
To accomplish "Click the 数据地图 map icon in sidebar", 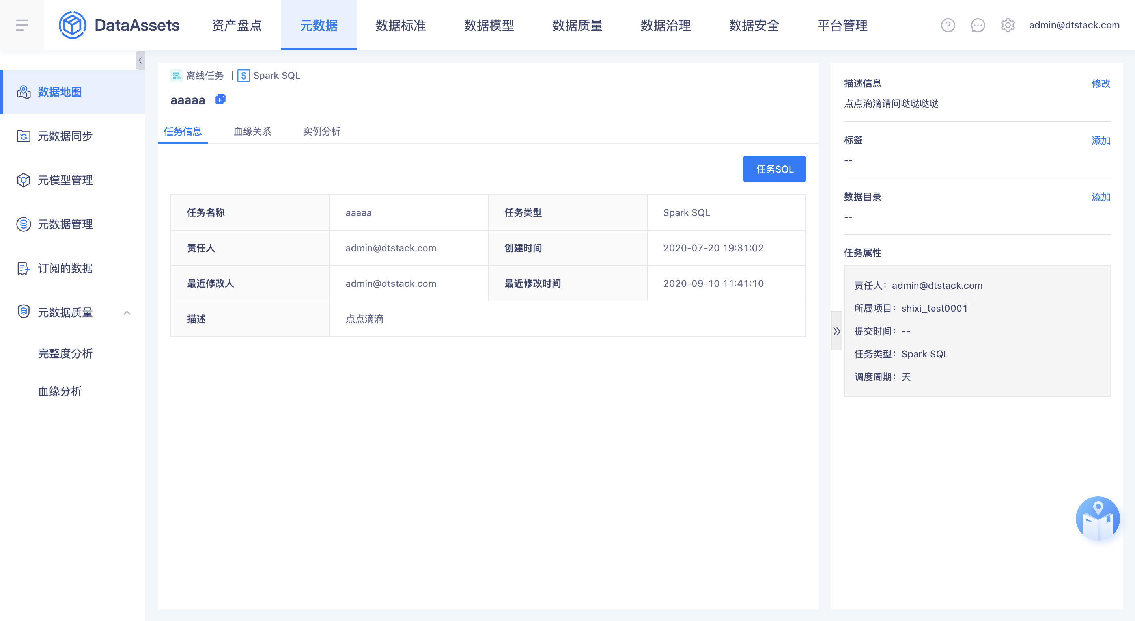I will point(23,91).
